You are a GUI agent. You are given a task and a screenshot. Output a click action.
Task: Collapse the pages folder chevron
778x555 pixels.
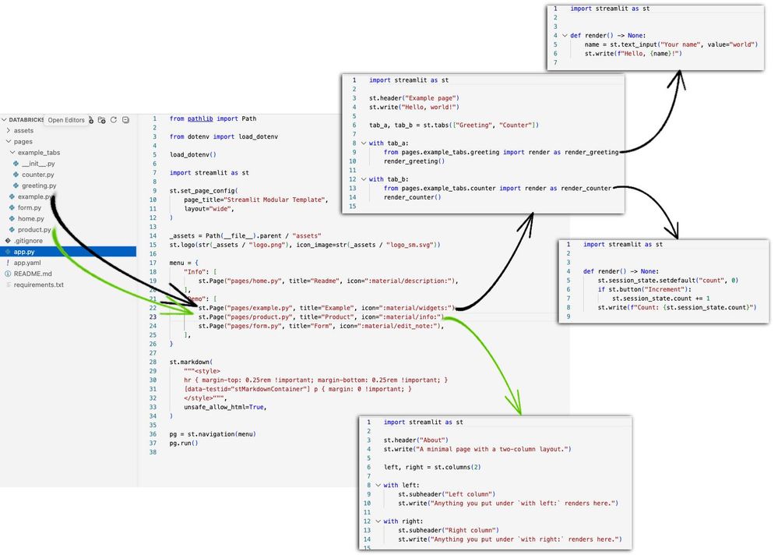[x=8, y=142]
